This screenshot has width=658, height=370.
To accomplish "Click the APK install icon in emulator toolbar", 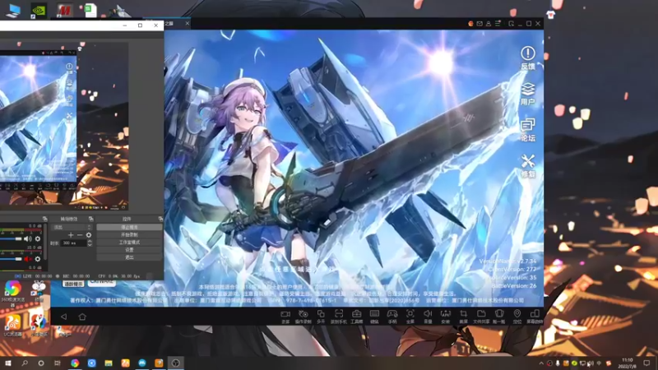I will (x=445, y=317).
